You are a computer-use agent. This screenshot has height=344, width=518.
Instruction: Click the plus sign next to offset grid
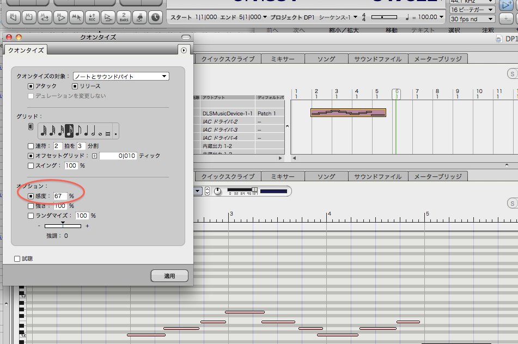[x=94, y=156]
